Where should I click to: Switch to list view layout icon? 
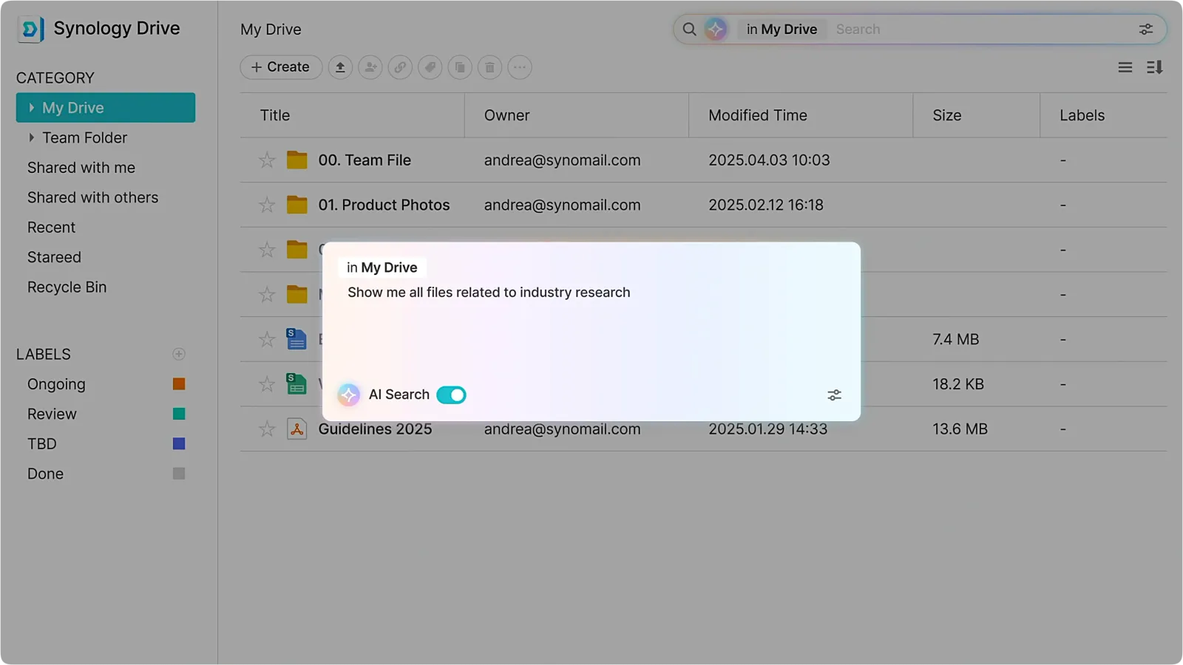[x=1125, y=67]
